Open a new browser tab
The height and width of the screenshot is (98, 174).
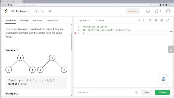point(25,2)
